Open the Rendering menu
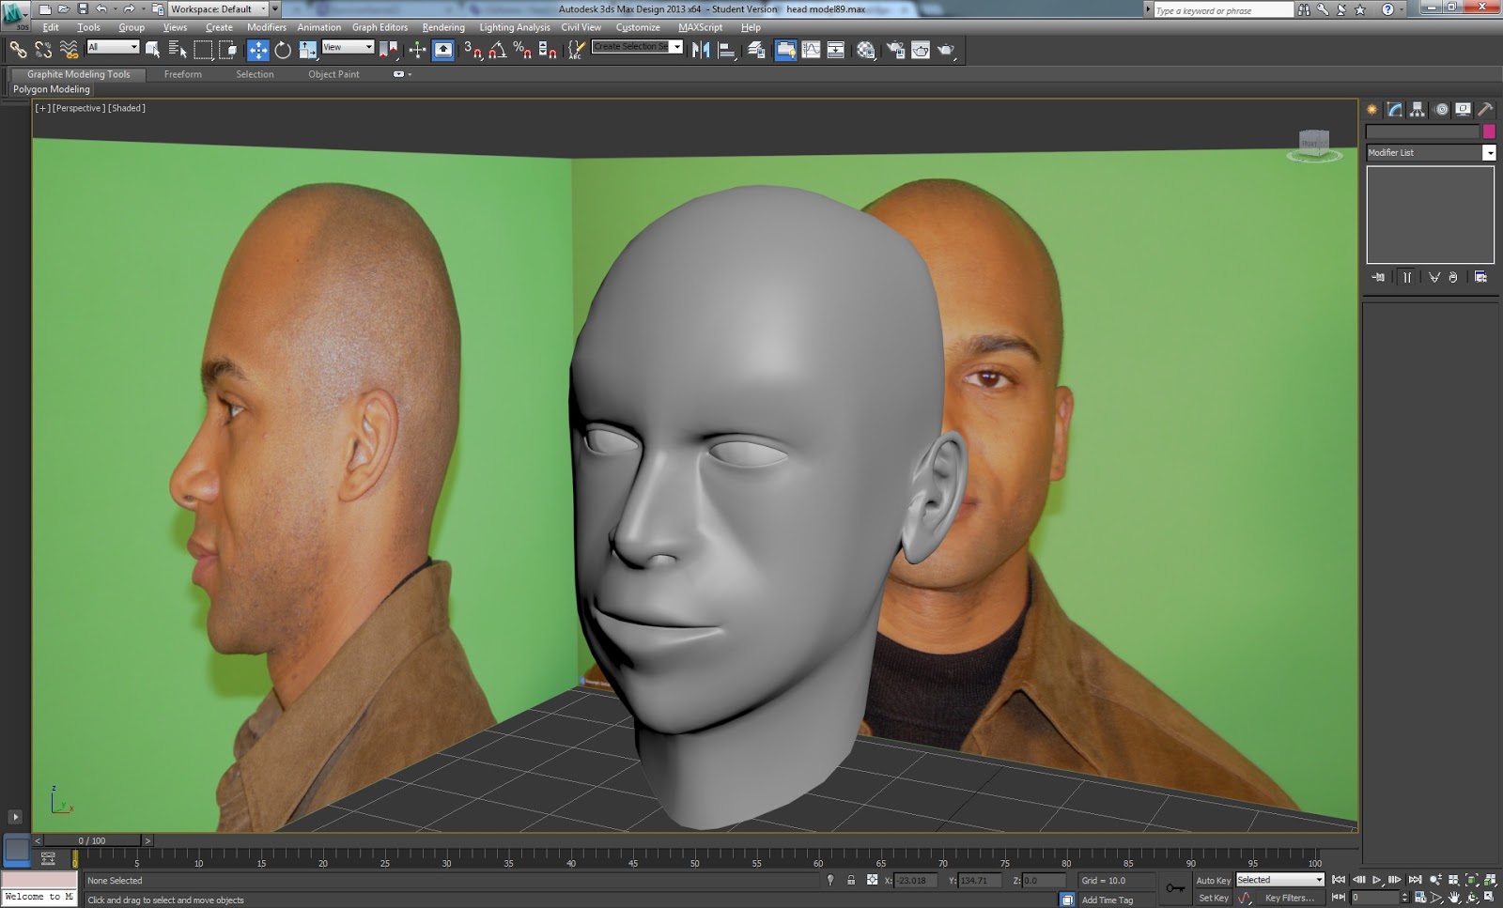 pos(443,27)
